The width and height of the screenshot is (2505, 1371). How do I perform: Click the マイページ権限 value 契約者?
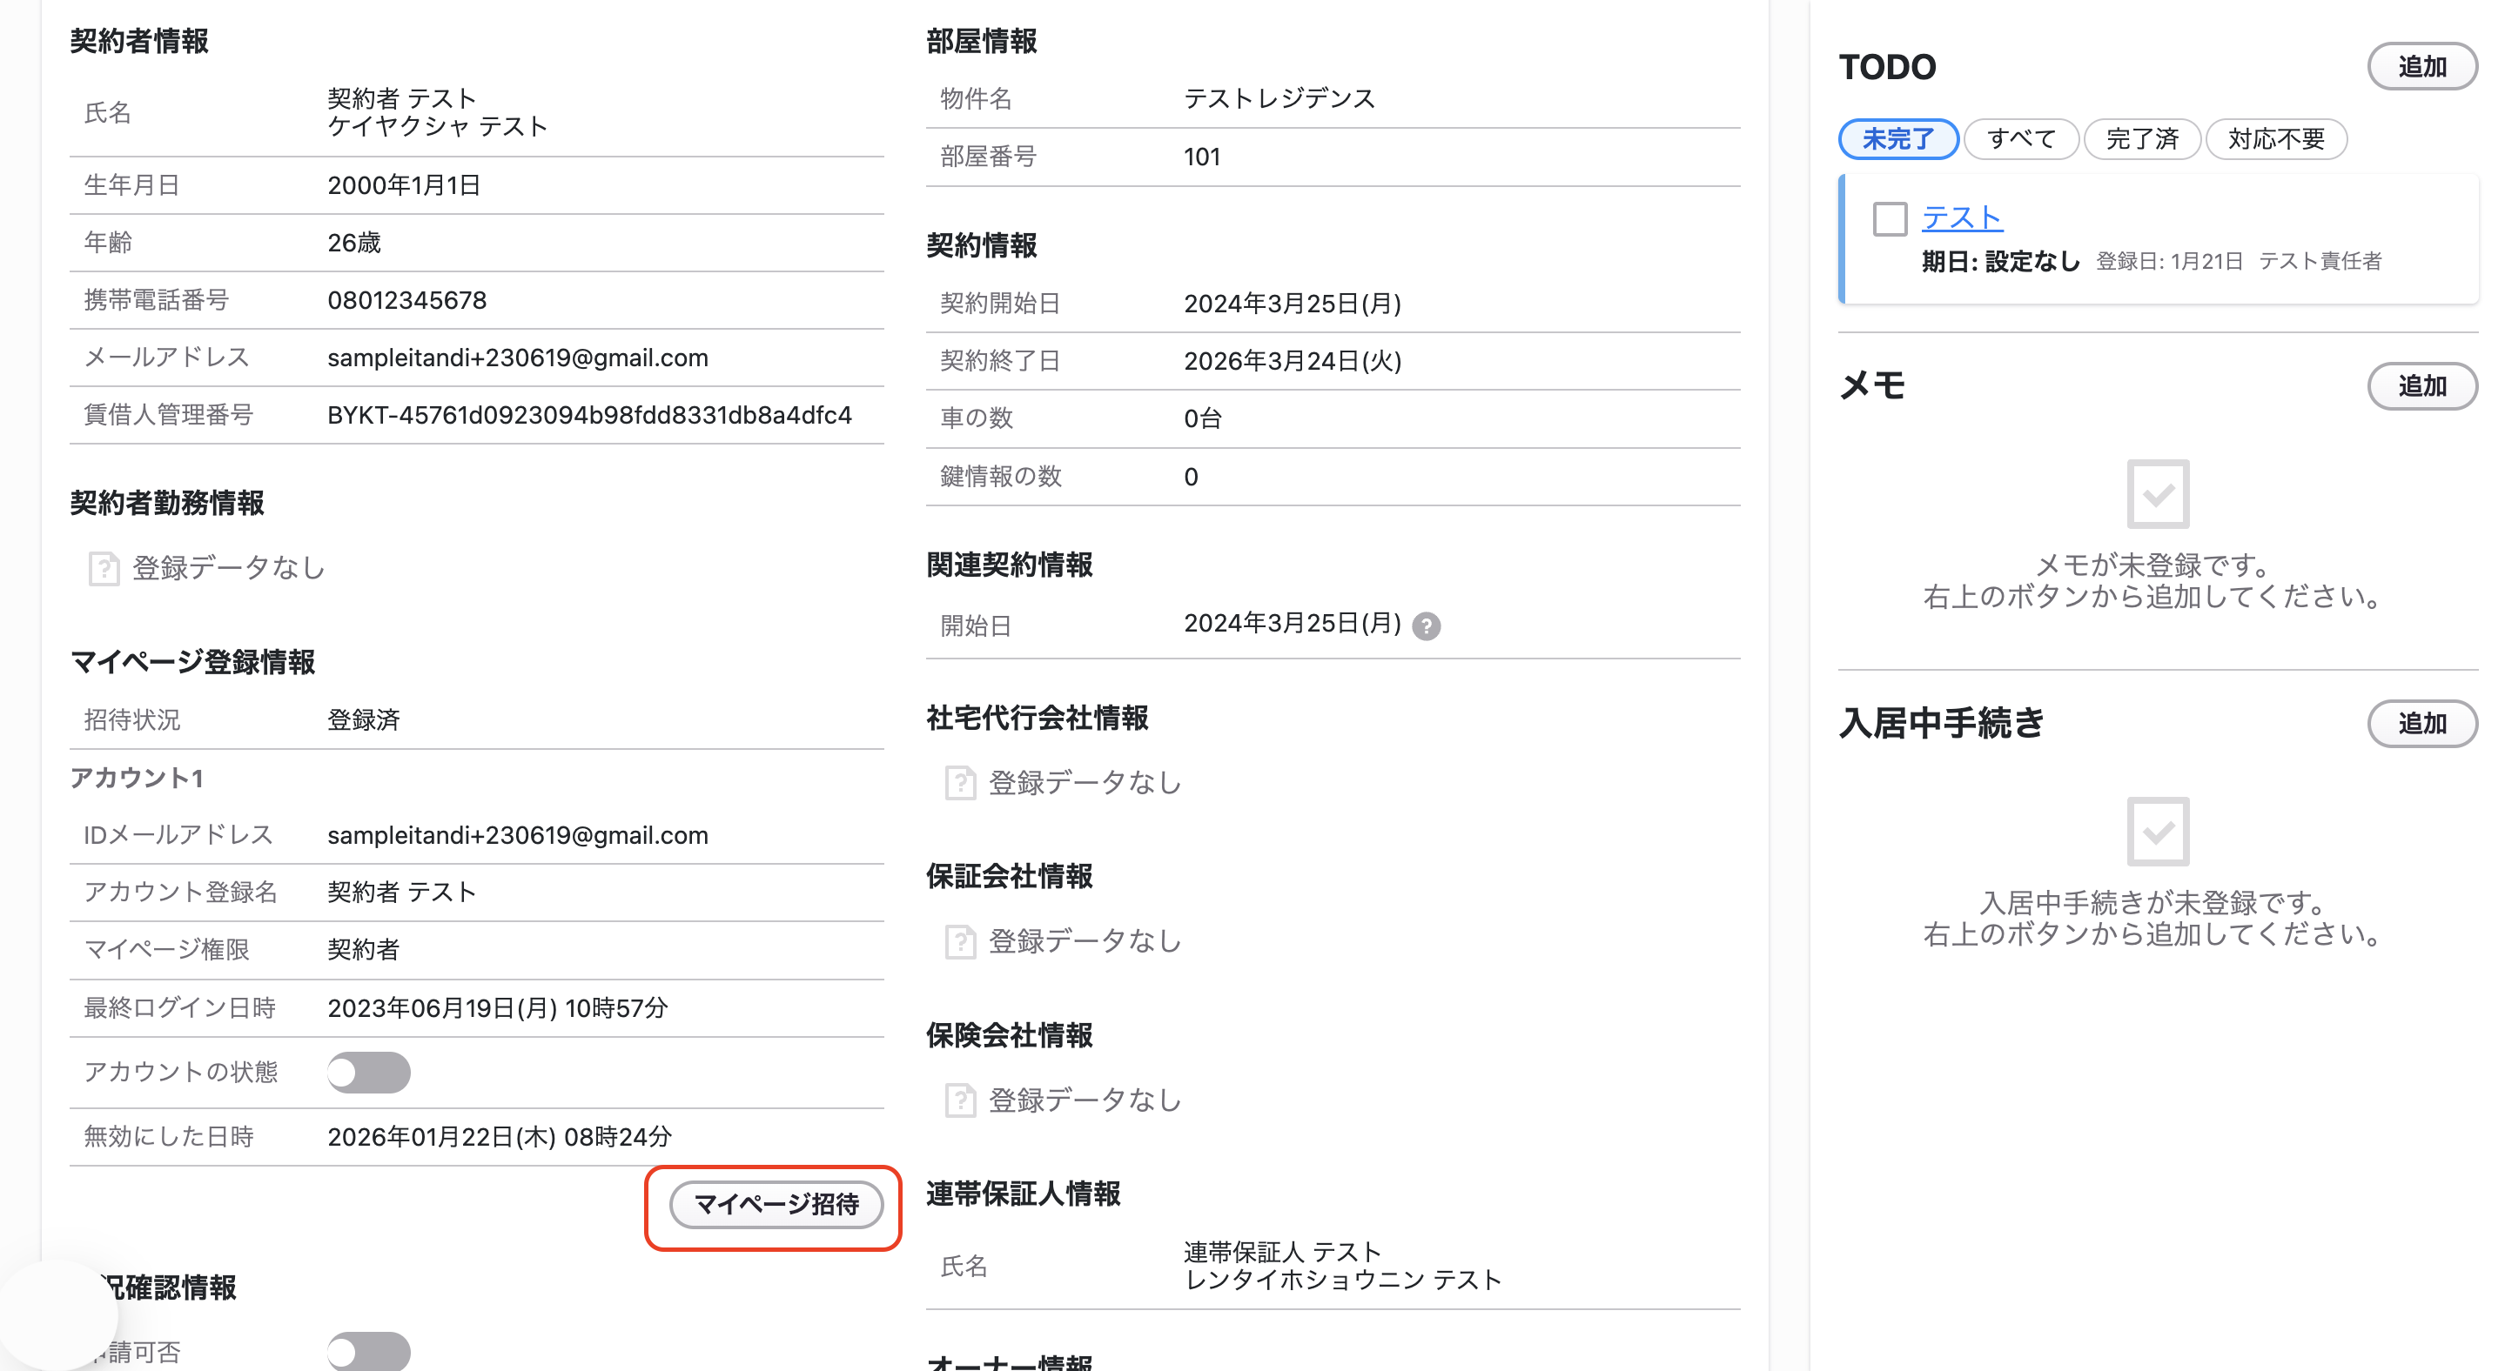[364, 949]
